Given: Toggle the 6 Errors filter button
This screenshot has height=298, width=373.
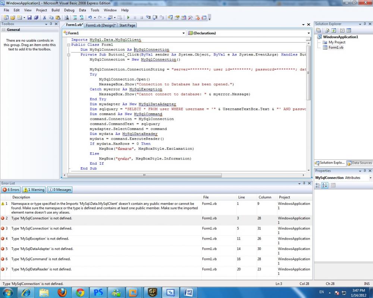Looking at the screenshot, I should tap(11, 190).
